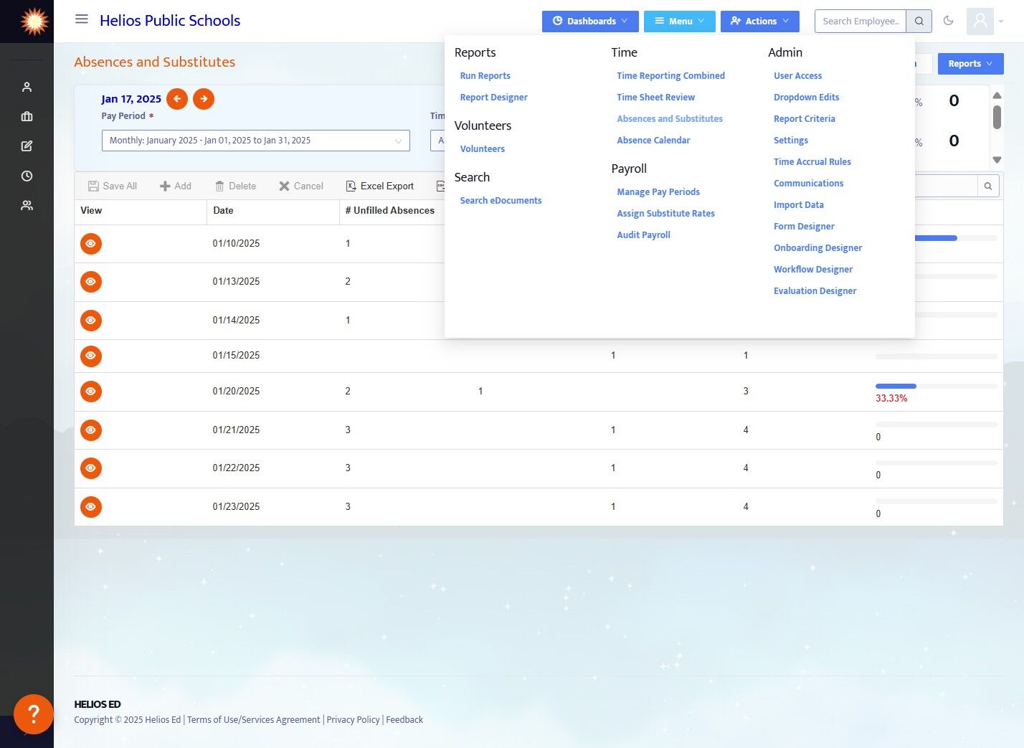Open the orange help question mark button

point(33,714)
